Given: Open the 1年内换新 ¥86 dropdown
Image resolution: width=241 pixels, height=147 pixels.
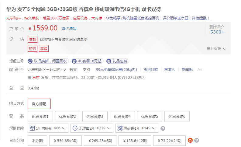Looking at the screenshot, I should click(48, 128).
